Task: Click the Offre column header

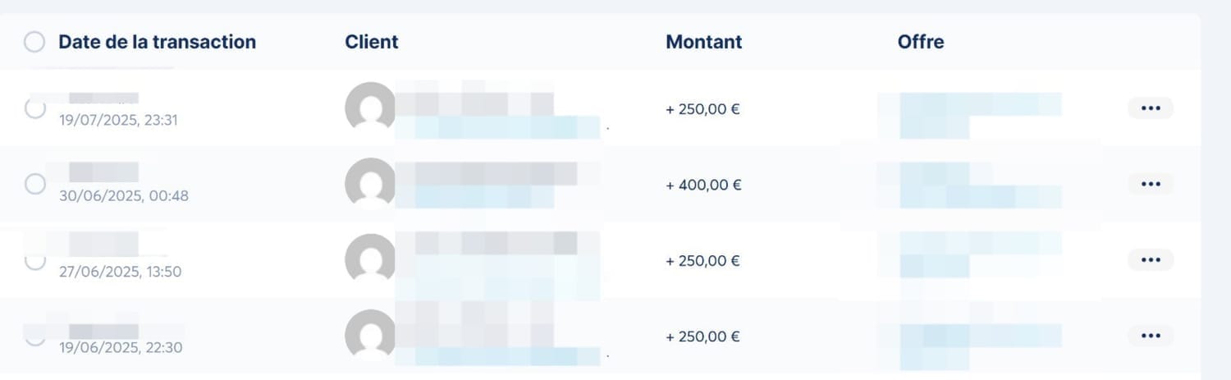Action: point(921,42)
